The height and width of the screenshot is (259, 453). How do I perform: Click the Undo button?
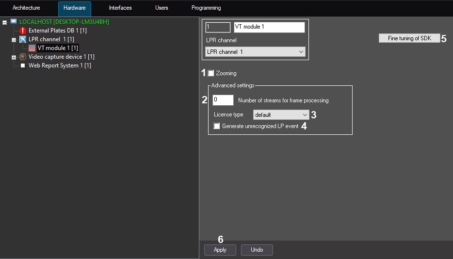257,250
